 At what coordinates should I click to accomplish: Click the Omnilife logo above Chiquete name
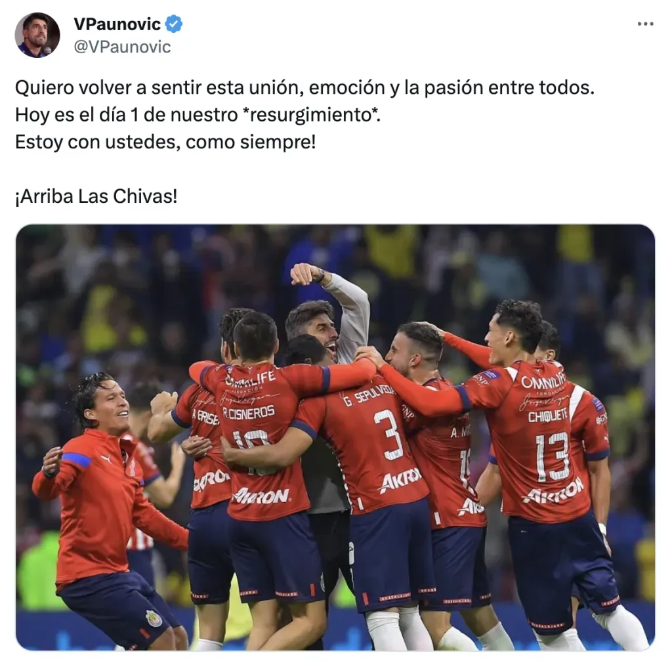click(x=543, y=379)
